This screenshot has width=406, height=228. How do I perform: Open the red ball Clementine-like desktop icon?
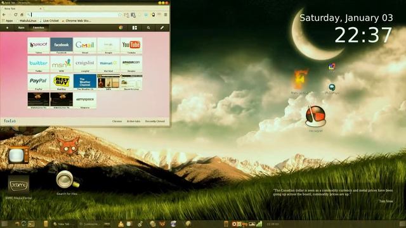(x=315, y=117)
